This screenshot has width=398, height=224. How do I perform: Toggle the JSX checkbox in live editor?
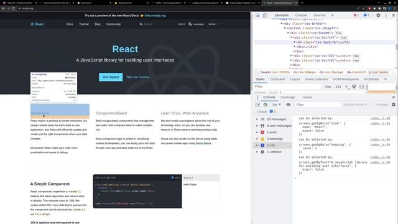(x=172, y=177)
